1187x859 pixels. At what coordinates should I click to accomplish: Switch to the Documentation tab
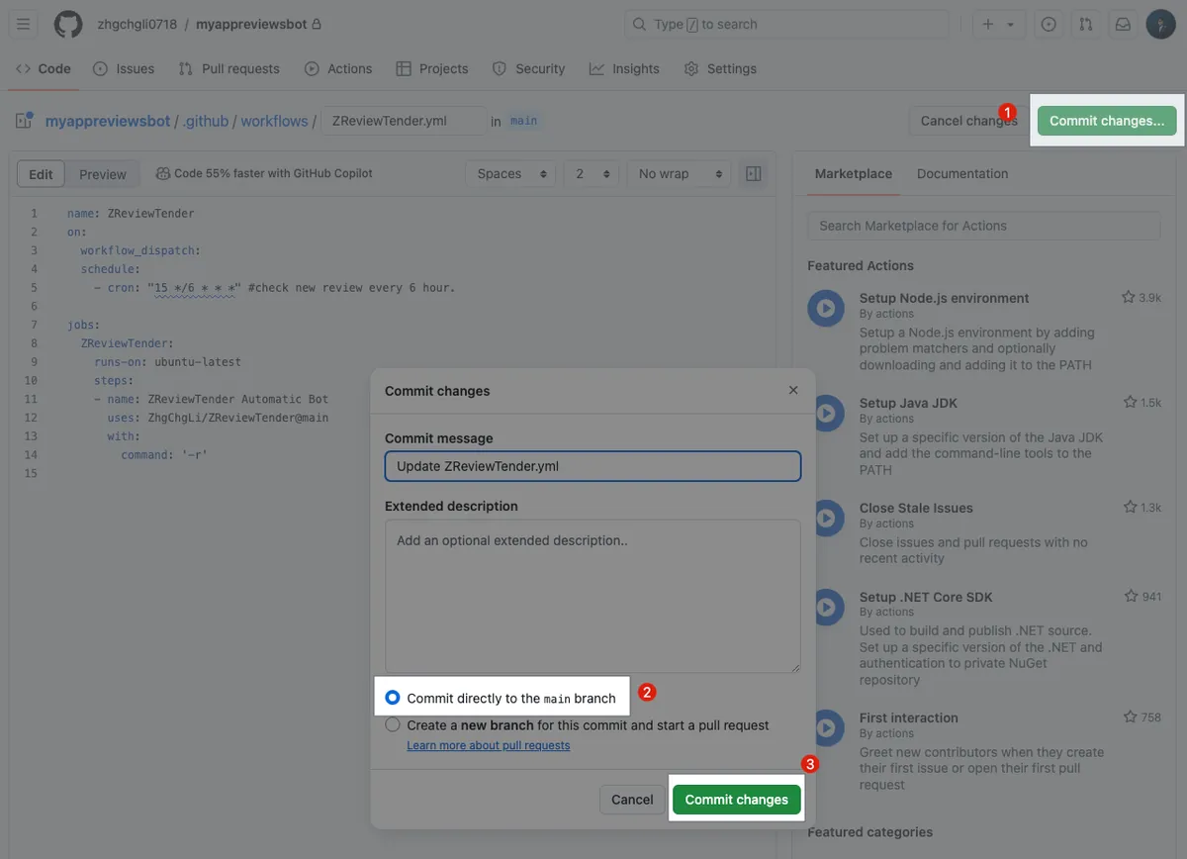tap(961, 173)
